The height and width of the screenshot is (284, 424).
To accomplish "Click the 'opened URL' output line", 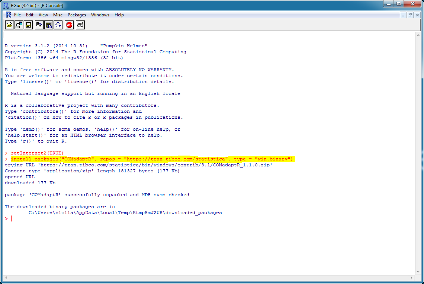I will pyautogui.click(x=19, y=177).
